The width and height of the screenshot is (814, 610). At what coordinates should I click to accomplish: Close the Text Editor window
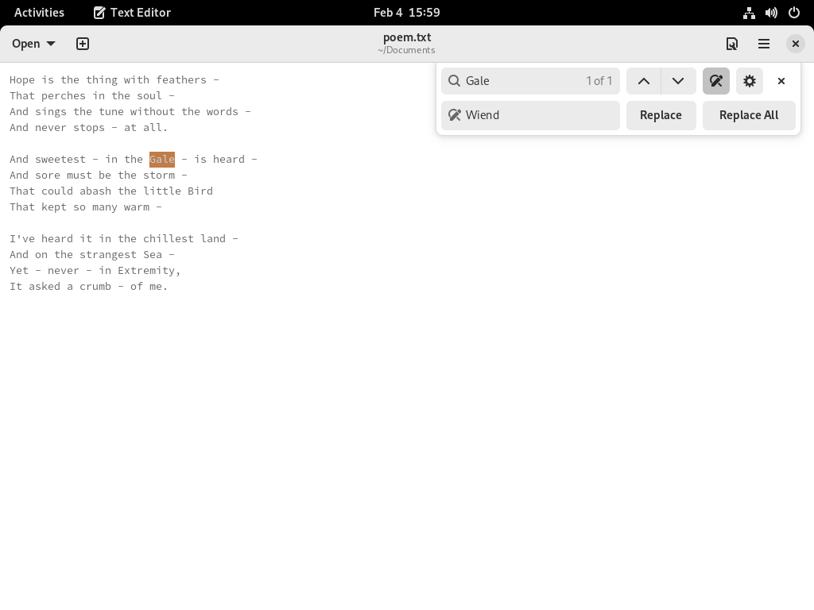click(x=795, y=44)
